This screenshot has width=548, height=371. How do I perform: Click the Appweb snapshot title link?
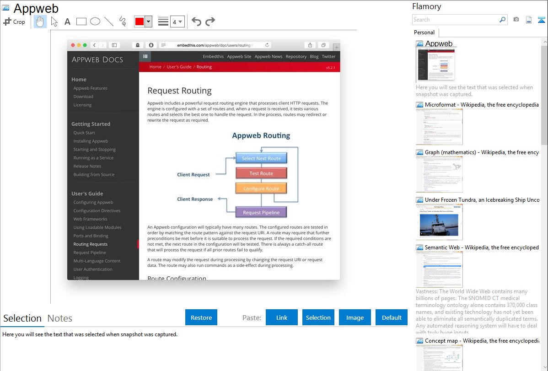[x=439, y=44]
